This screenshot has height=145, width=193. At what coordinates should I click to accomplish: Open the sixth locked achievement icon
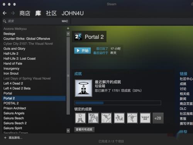145,118
